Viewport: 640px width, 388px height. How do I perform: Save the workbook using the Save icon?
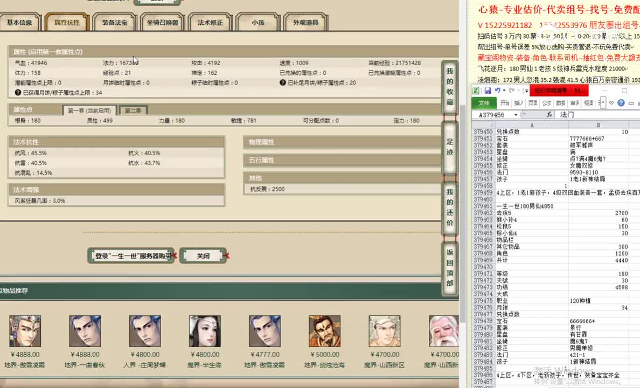489,91
